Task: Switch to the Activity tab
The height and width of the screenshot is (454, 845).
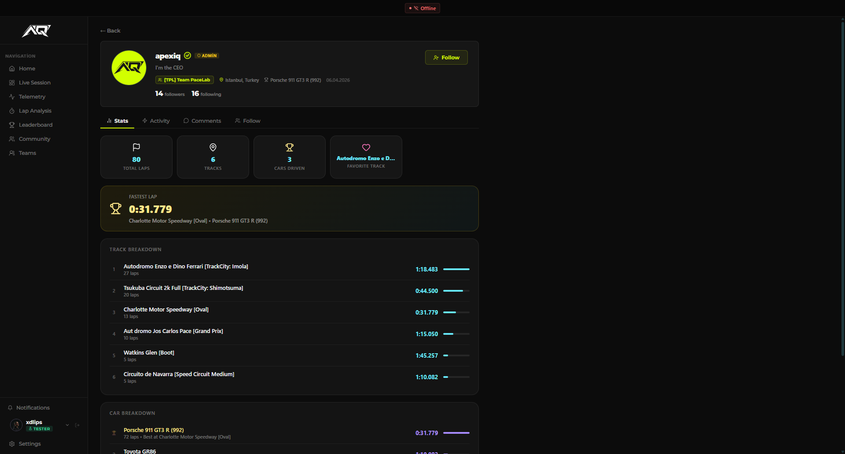Action: (156, 121)
